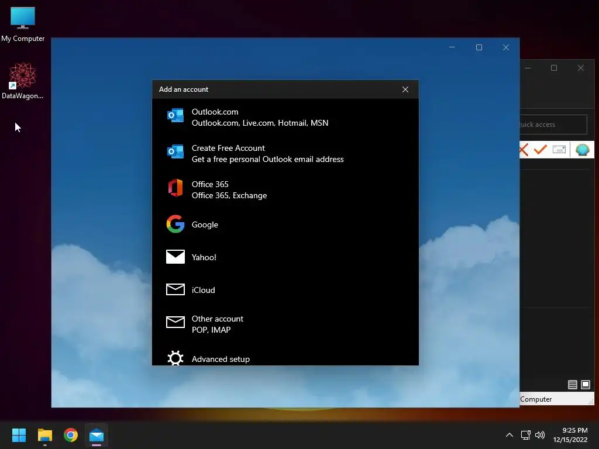The height and width of the screenshot is (449, 599).
Task: Switch to large icons view in background window
Action: pyautogui.click(x=585, y=385)
